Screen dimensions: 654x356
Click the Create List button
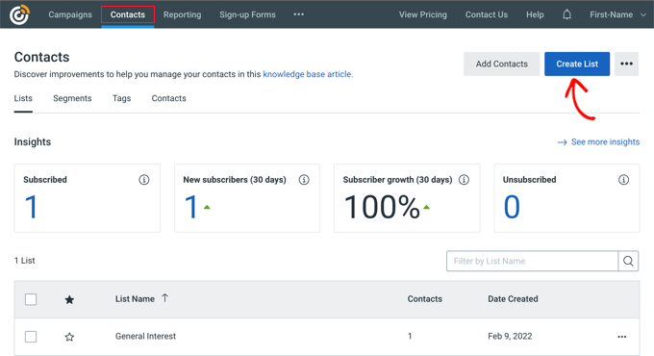(x=577, y=64)
